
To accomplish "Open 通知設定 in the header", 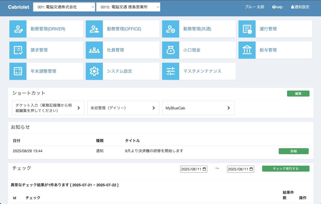I will click(x=300, y=7).
